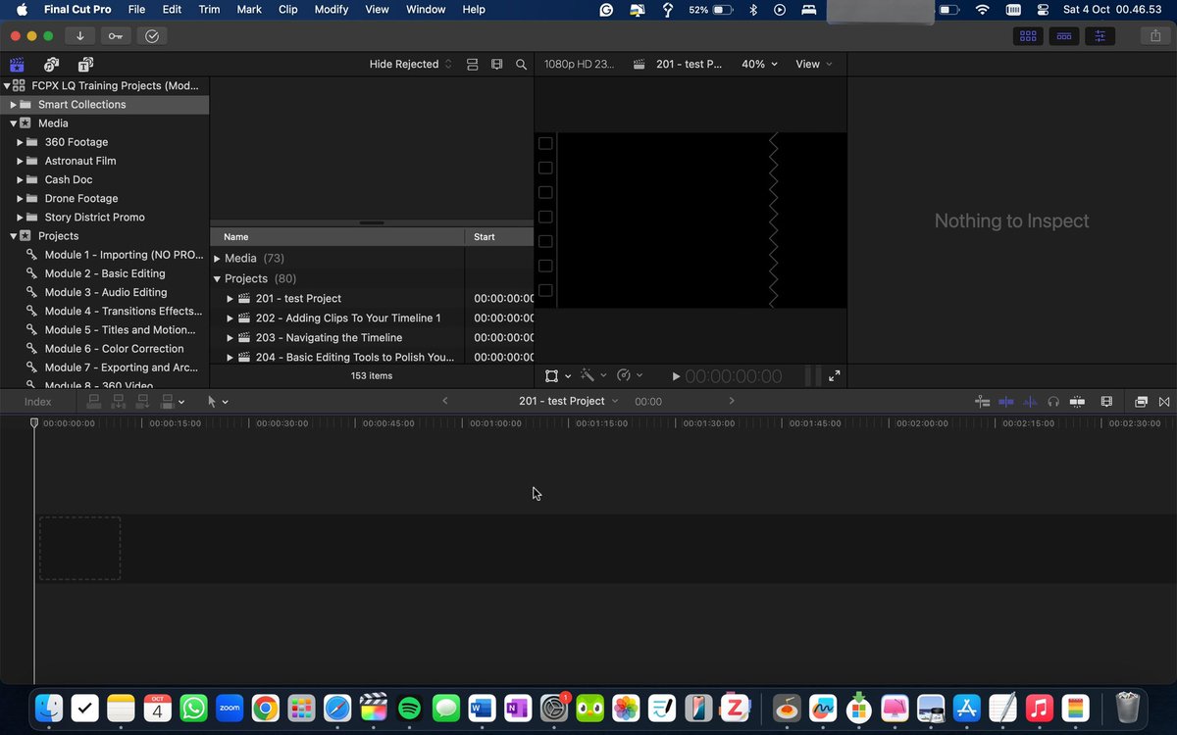Expand the Smart Collections folder
Viewport: 1177px width, 735px height.
[x=14, y=105]
